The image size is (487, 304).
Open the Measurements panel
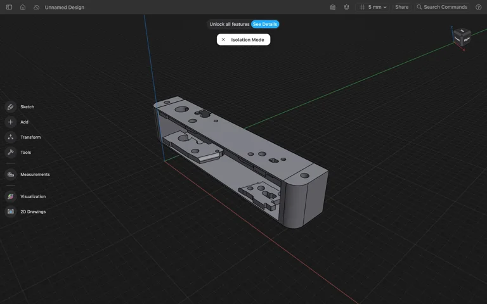11,174
